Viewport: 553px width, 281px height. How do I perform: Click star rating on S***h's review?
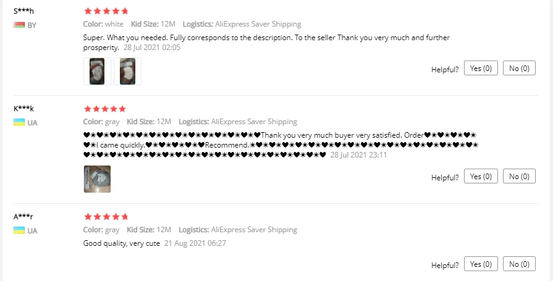106,11
